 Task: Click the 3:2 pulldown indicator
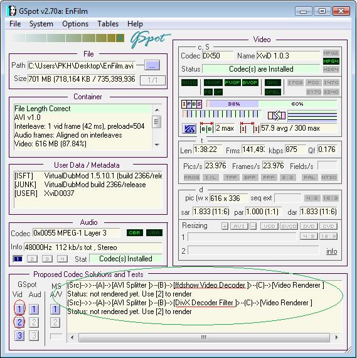tap(287, 177)
